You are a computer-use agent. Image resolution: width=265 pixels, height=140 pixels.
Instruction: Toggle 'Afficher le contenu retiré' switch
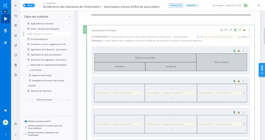(x=25, y=121)
